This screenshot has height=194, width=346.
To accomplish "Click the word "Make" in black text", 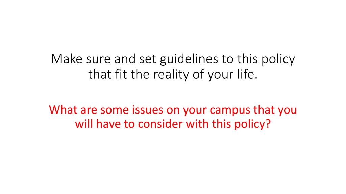I will [x=67, y=59].
